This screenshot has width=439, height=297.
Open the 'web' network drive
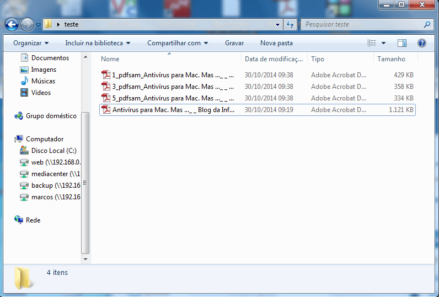(x=56, y=162)
